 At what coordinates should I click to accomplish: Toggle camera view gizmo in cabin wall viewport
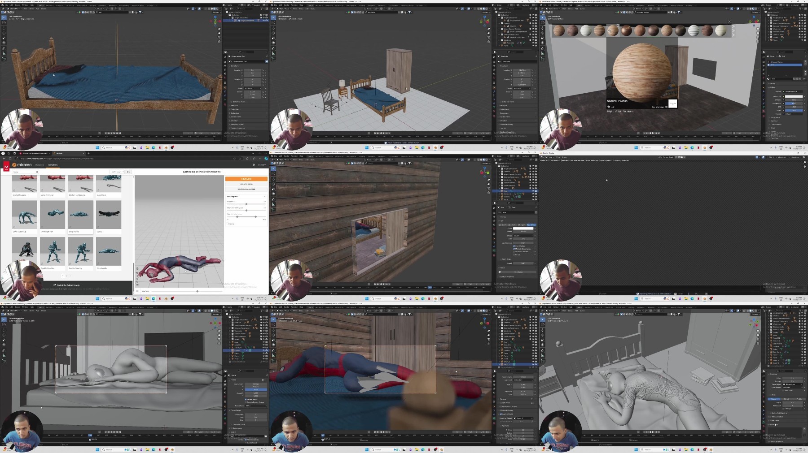click(x=488, y=188)
